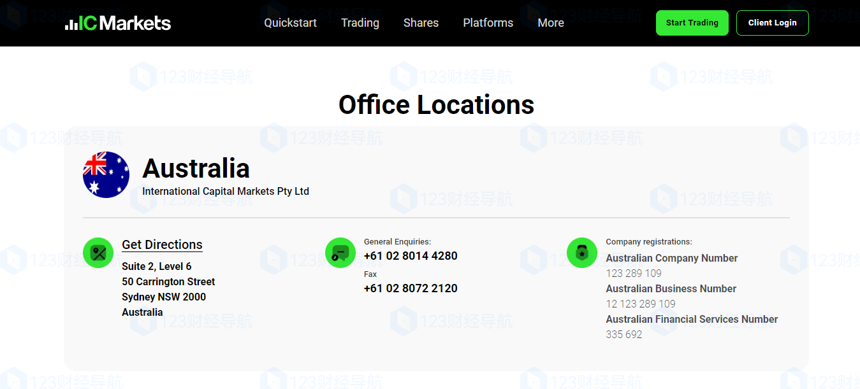Click the Office Locations heading
The width and height of the screenshot is (860, 389).
[437, 105]
